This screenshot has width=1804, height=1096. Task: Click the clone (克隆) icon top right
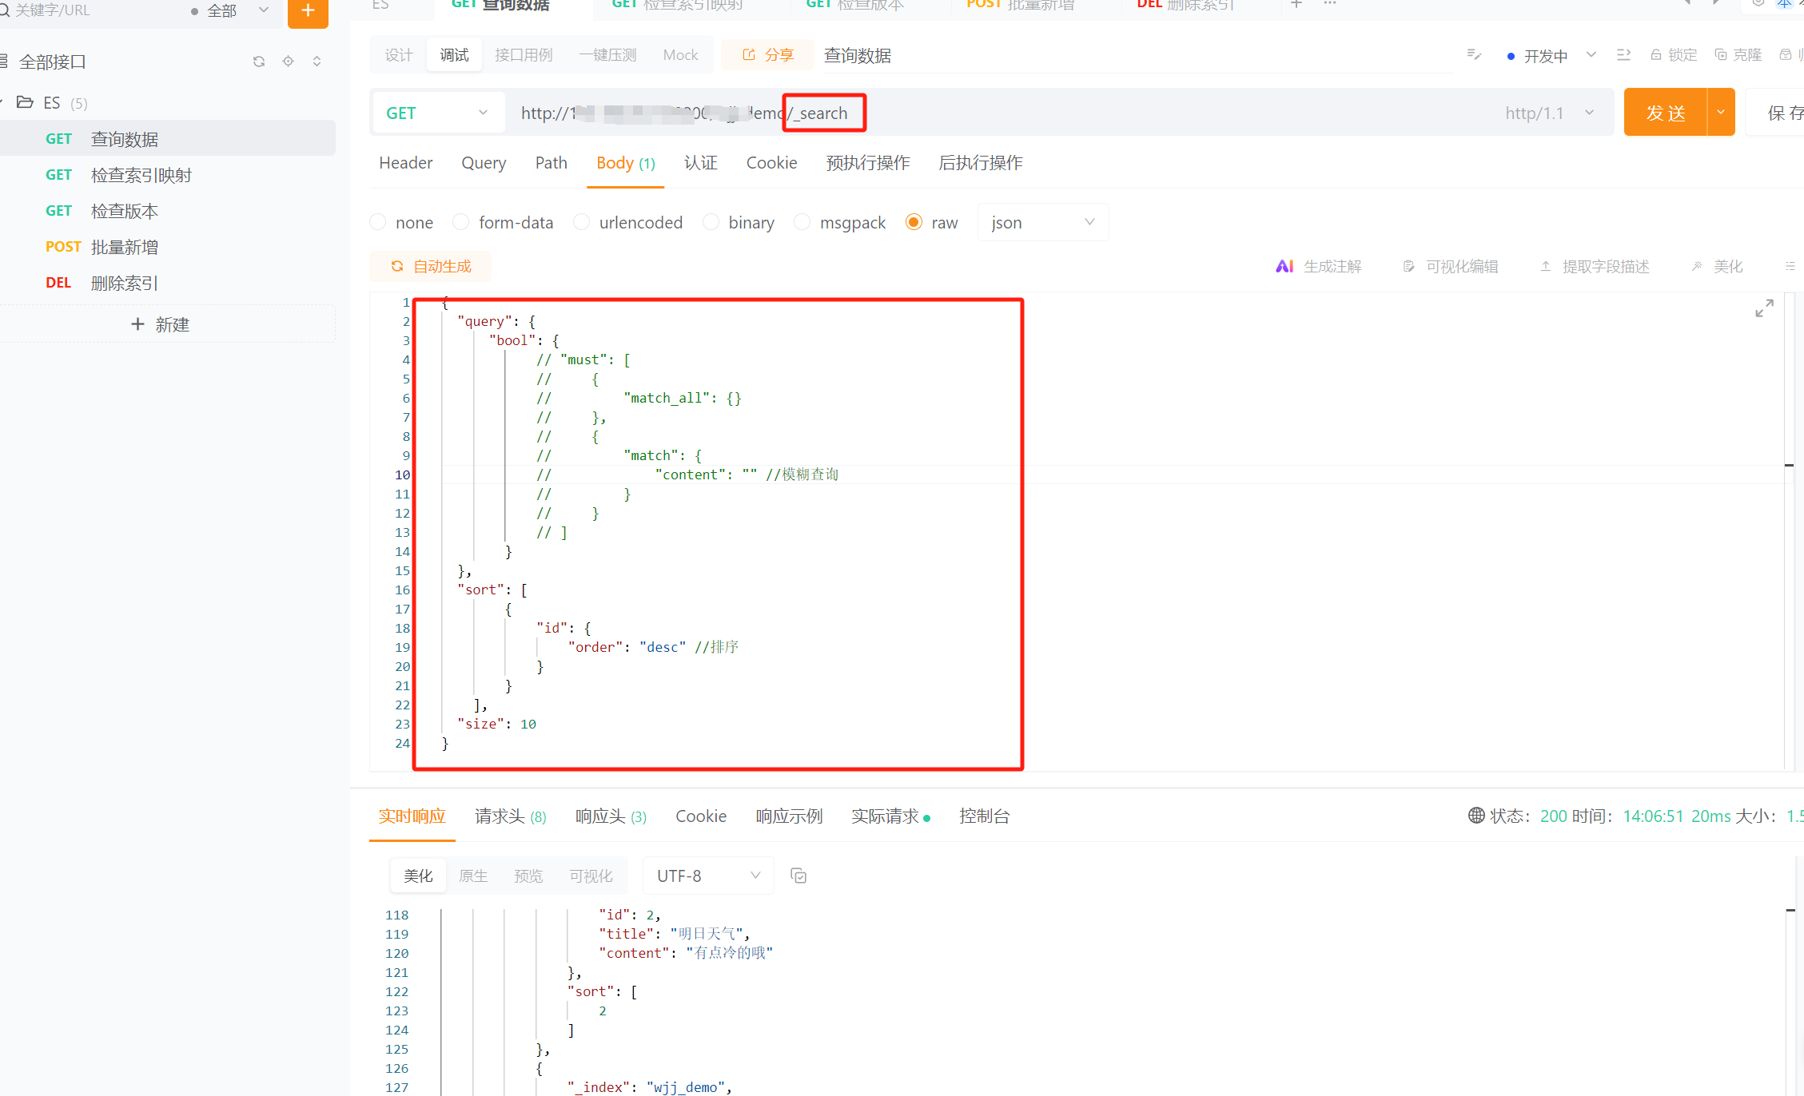click(x=1721, y=54)
